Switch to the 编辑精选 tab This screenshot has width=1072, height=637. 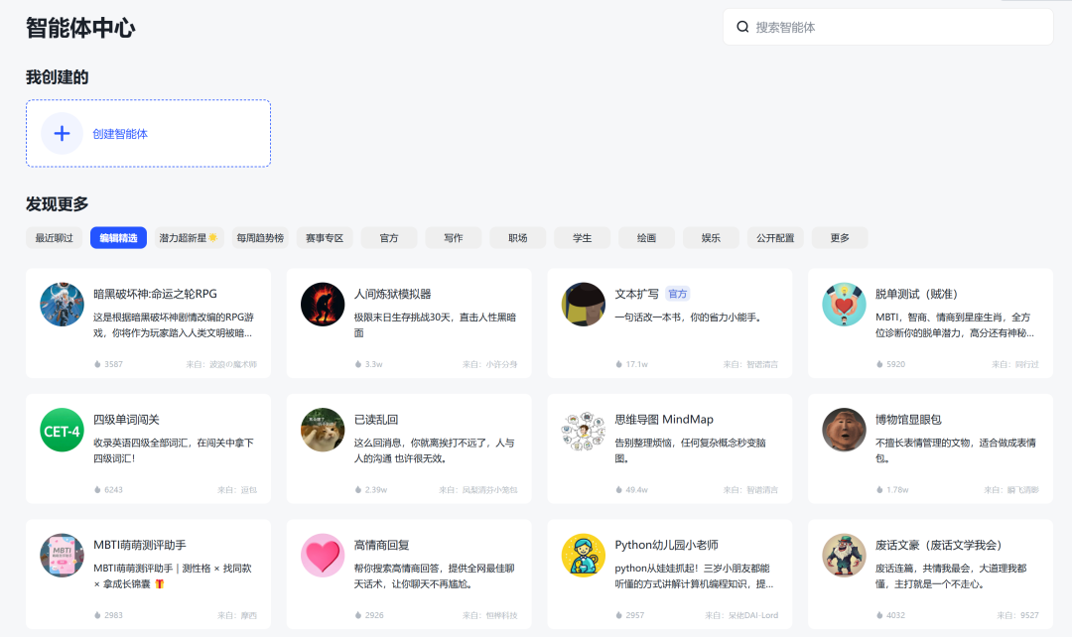[117, 237]
